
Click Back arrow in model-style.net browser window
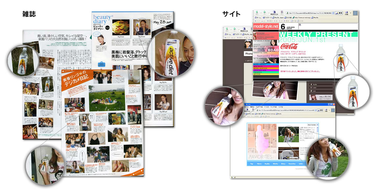(257, 13)
